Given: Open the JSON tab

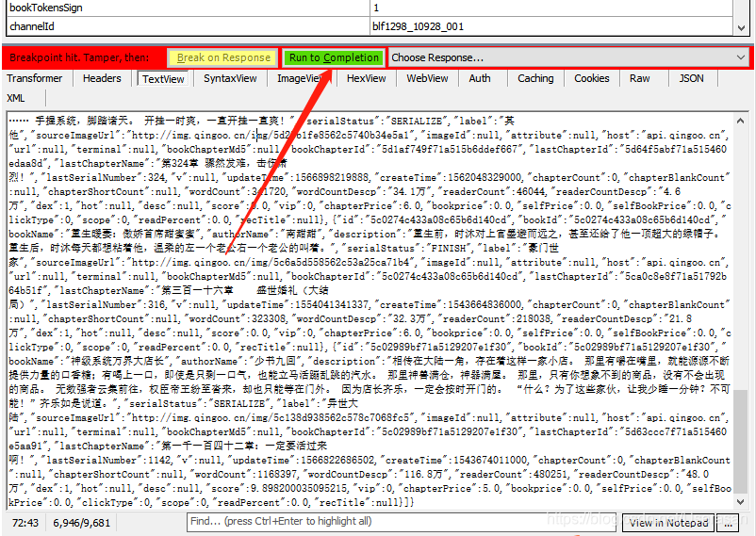Looking at the screenshot, I should (x=691, y=78).
